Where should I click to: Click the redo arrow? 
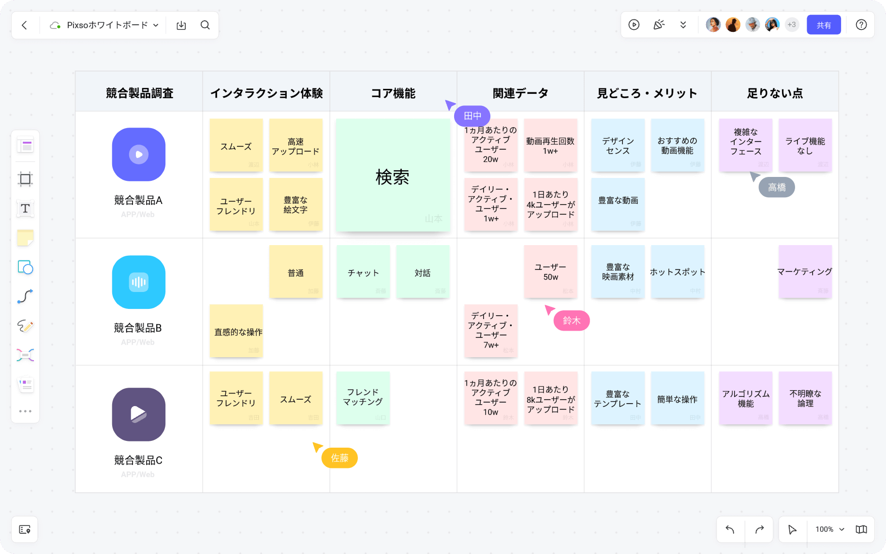click(x=759, y=529)
